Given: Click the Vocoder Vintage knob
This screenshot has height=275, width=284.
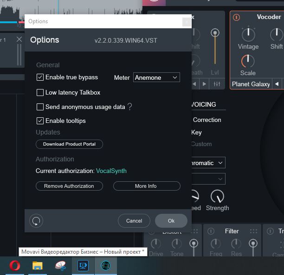Looking at the screenshot, I should click(248, 34).
